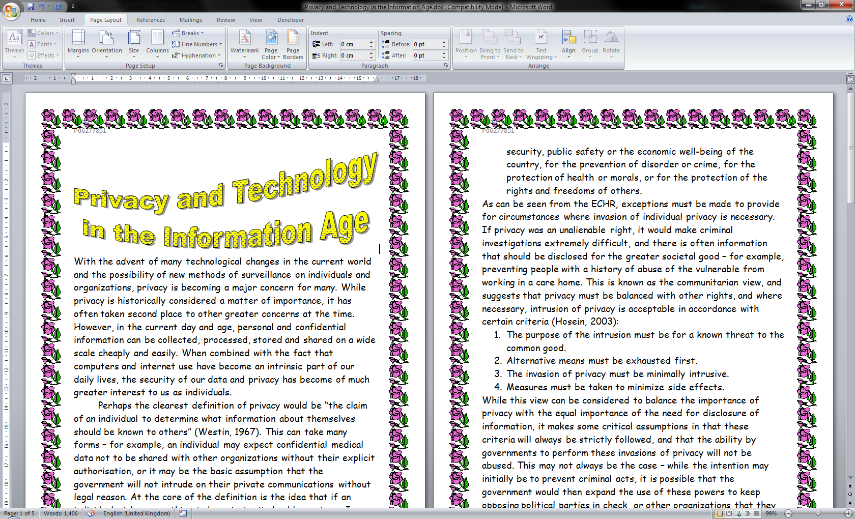Click the zoom slider handle
Viewport: 855px width, 519px height.
(x=818, y=513)
